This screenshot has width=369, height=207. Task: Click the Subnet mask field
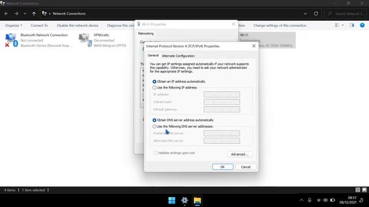click(x=221, y=102)
